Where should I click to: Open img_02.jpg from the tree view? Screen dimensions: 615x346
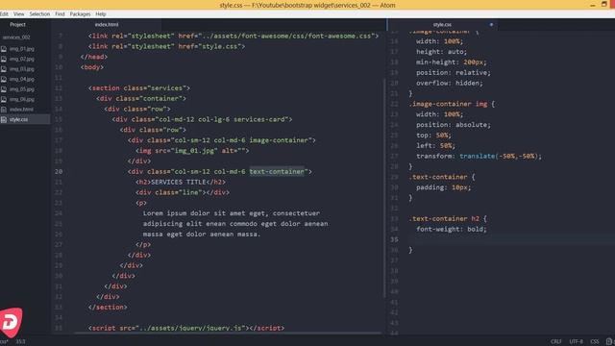pyautogui.click(x=21, y=59)
